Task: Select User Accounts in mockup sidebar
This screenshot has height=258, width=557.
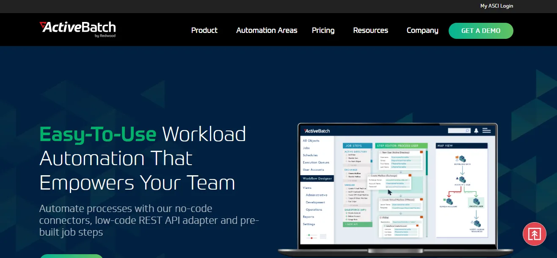Action: 314,170
